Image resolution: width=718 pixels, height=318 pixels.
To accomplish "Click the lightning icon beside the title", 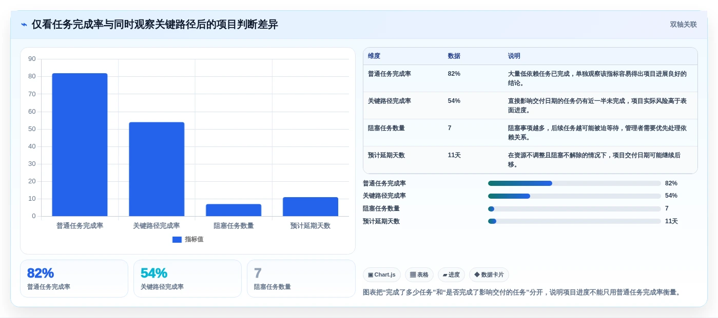I will tap(24, 25).
